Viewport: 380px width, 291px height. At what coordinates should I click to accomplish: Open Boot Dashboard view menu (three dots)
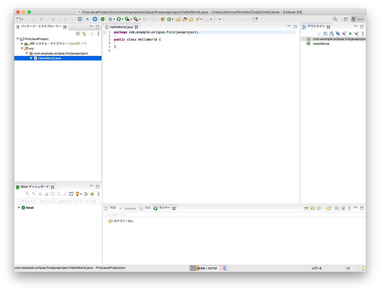click(98, 194)
